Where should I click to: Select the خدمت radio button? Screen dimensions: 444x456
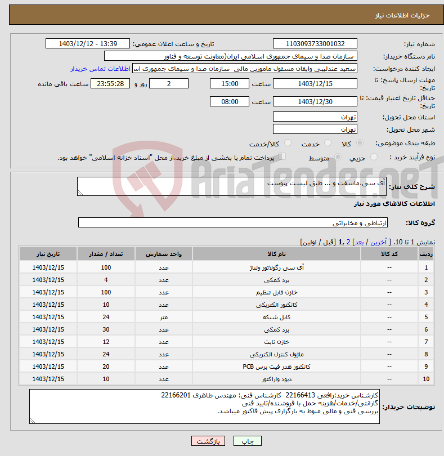point(328,143)
